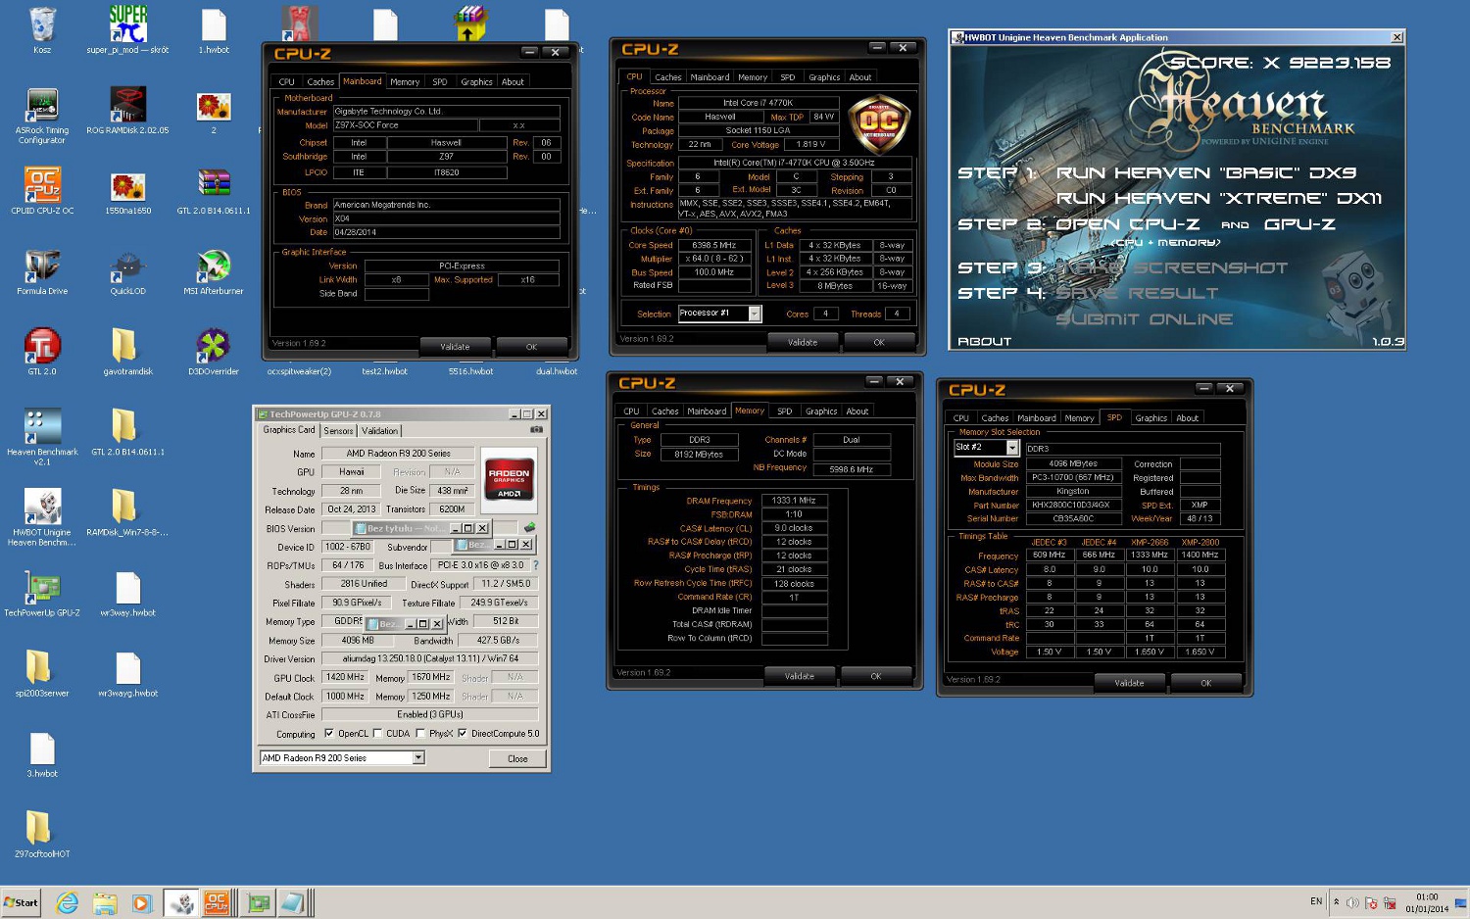Click the Kingston manufacturer value in SPD window
The image size is (1470, 919).
point(1073,491)
